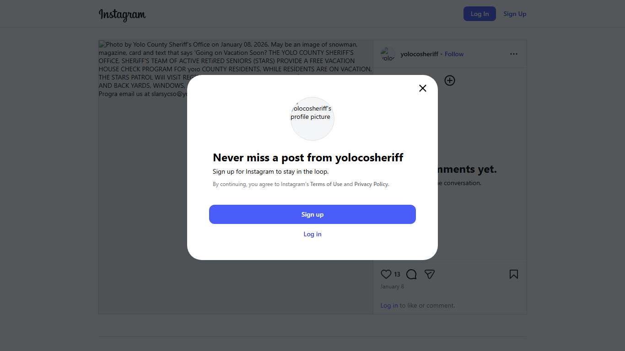This screenshot has width=625, height=351.
Task: Save post with bookmark icon
Action: tap(514, 274)
